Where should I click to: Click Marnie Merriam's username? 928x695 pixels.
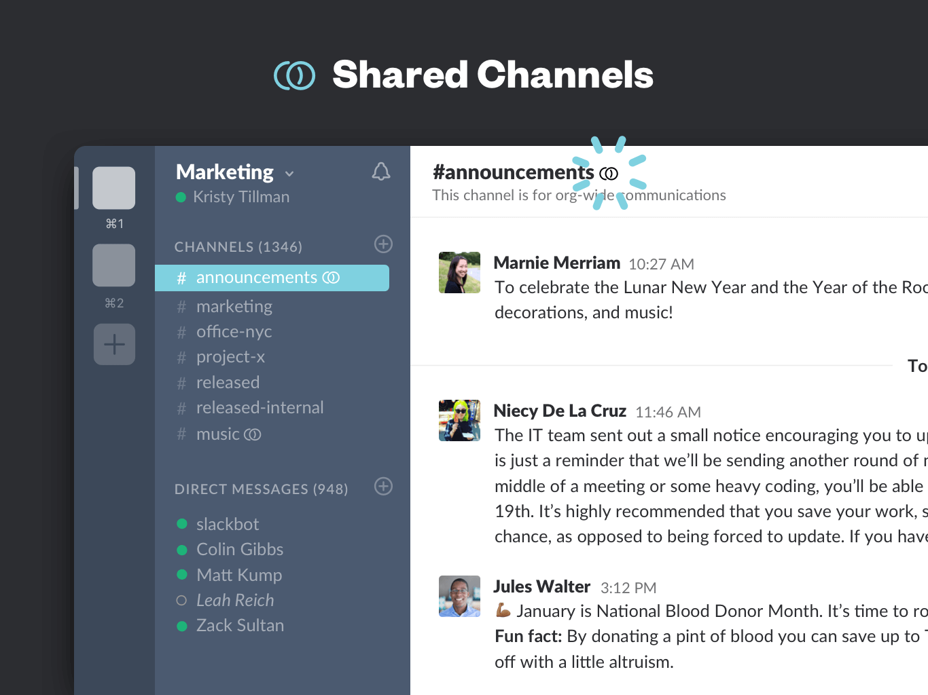point(557,263)
